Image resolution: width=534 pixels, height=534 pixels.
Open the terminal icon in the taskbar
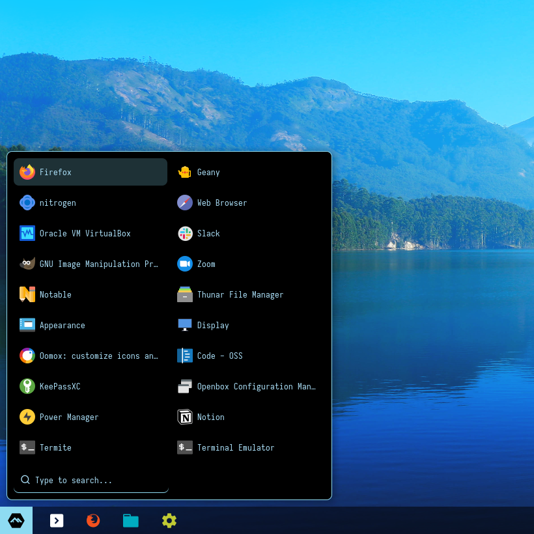tap(57, 520)
